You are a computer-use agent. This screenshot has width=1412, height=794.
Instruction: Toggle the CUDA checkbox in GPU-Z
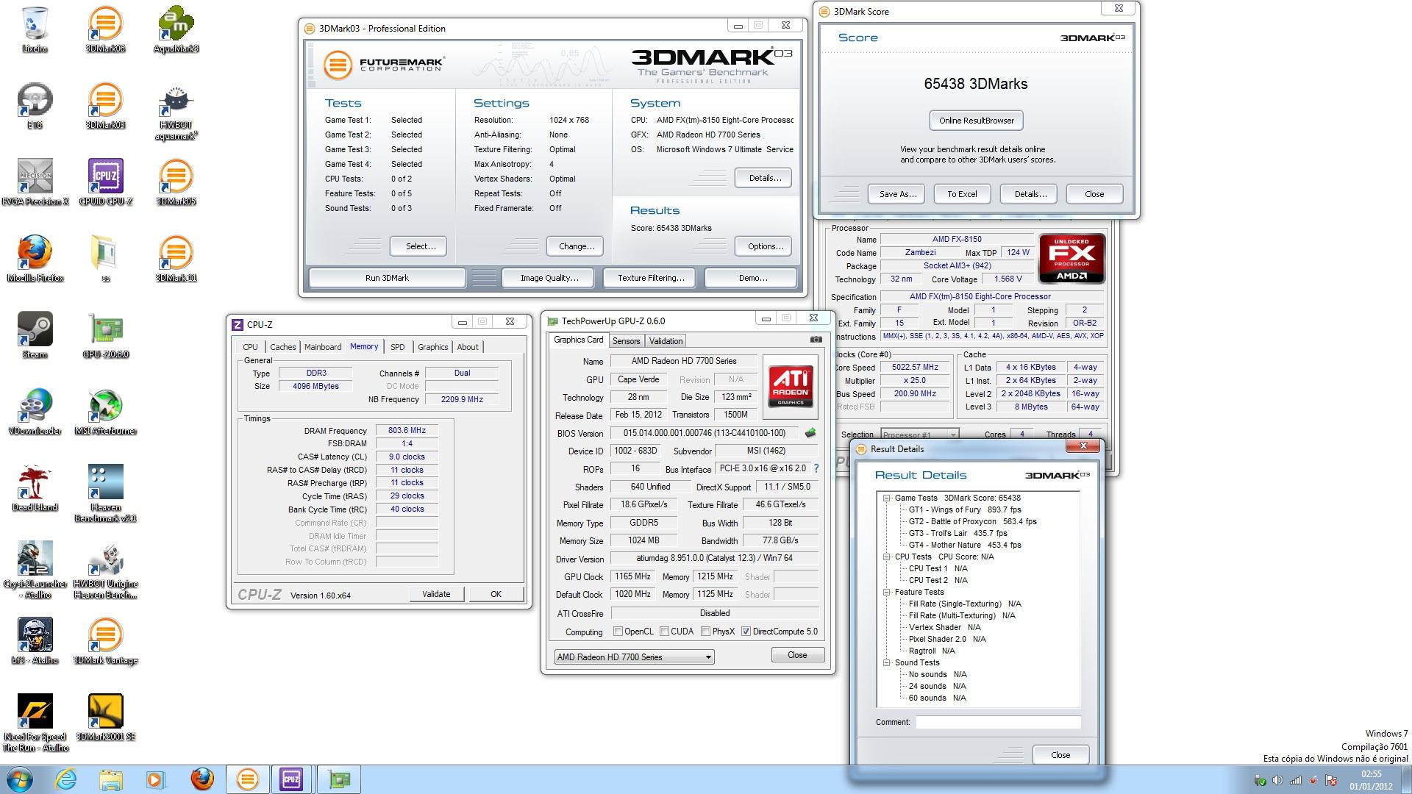tap(664, 632)
